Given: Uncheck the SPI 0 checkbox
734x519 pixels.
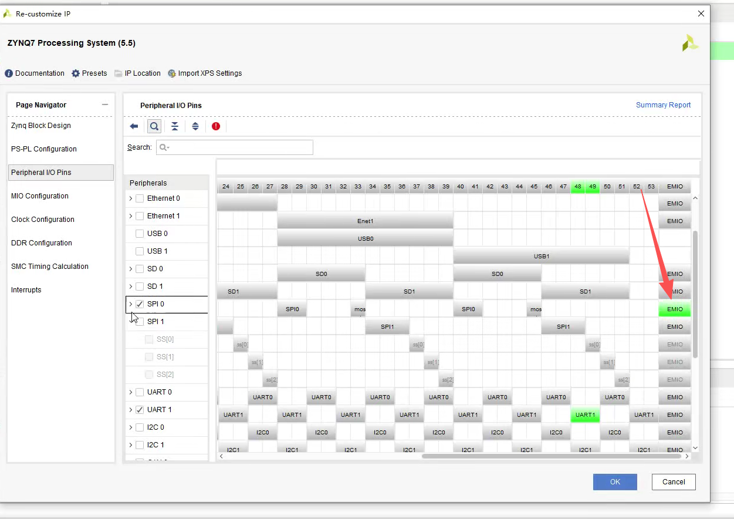Looking at the screenshot, I should click(140, 304).
